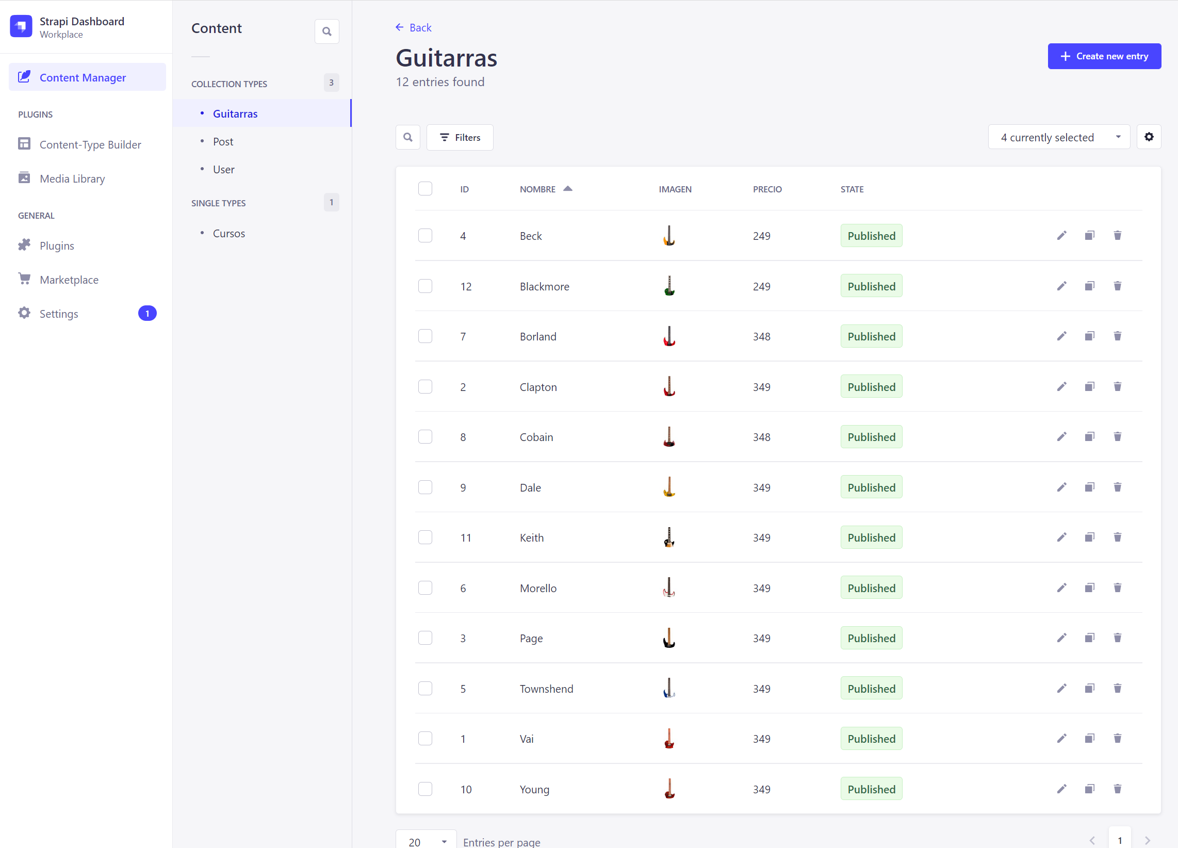Open list view settings gear icon

point(1149,137)
